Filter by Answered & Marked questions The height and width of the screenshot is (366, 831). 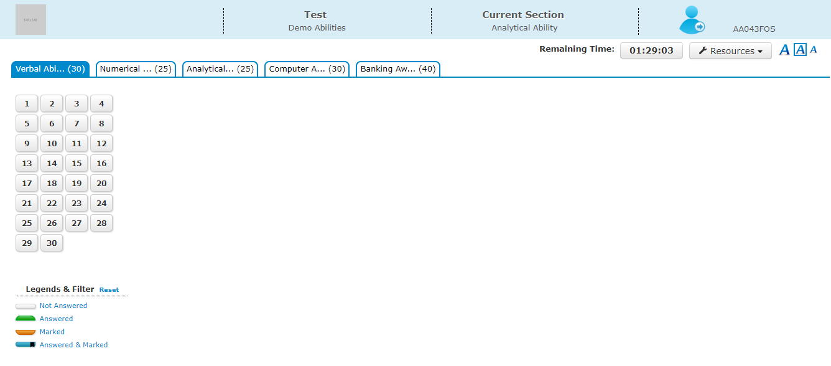(73, 345)
